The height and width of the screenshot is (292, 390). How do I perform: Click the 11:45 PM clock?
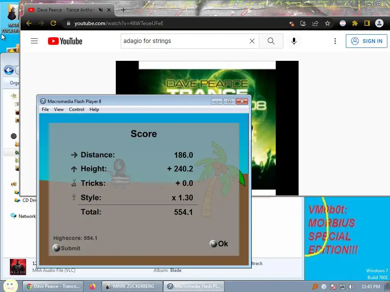click(x=371, y=287)
